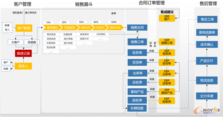Select the 报价策略 cell
The height and width of the screenshot is (117, 223).
(x=68, y=39)
